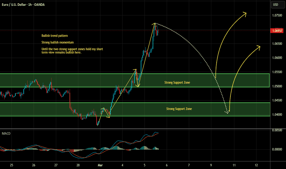Click the MACD indicator label
This screenshot has width=286, height=169.
6,134
